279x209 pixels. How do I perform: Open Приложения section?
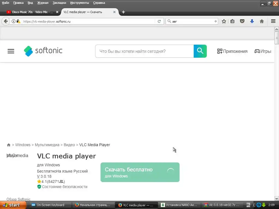[232, 51]
